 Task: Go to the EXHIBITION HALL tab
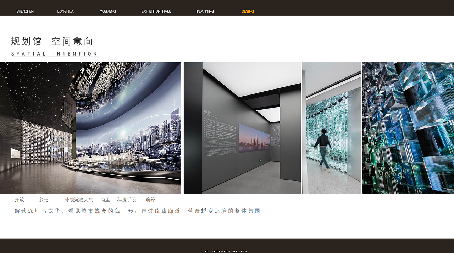pos(156,11)
